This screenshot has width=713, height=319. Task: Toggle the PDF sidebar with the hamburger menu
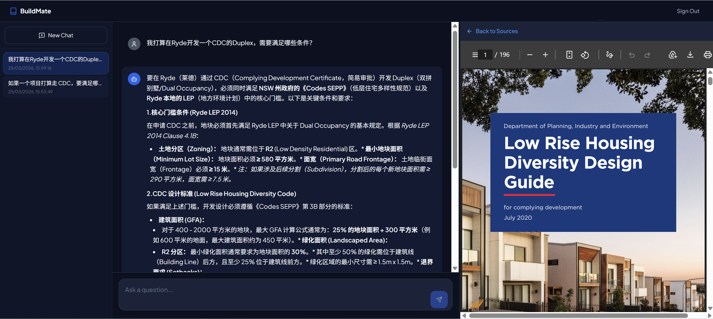474,55
